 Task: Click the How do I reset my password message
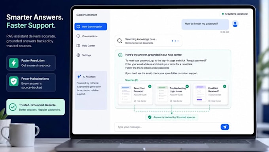click(x=205, y=24)
